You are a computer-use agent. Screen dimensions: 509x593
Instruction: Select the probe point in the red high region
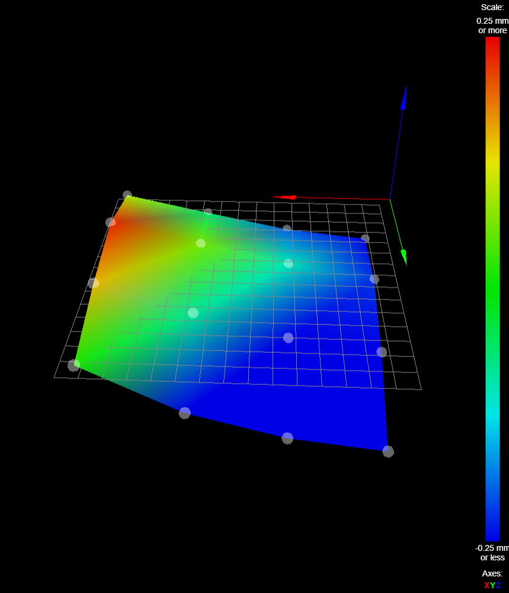(x=111, y=222)
